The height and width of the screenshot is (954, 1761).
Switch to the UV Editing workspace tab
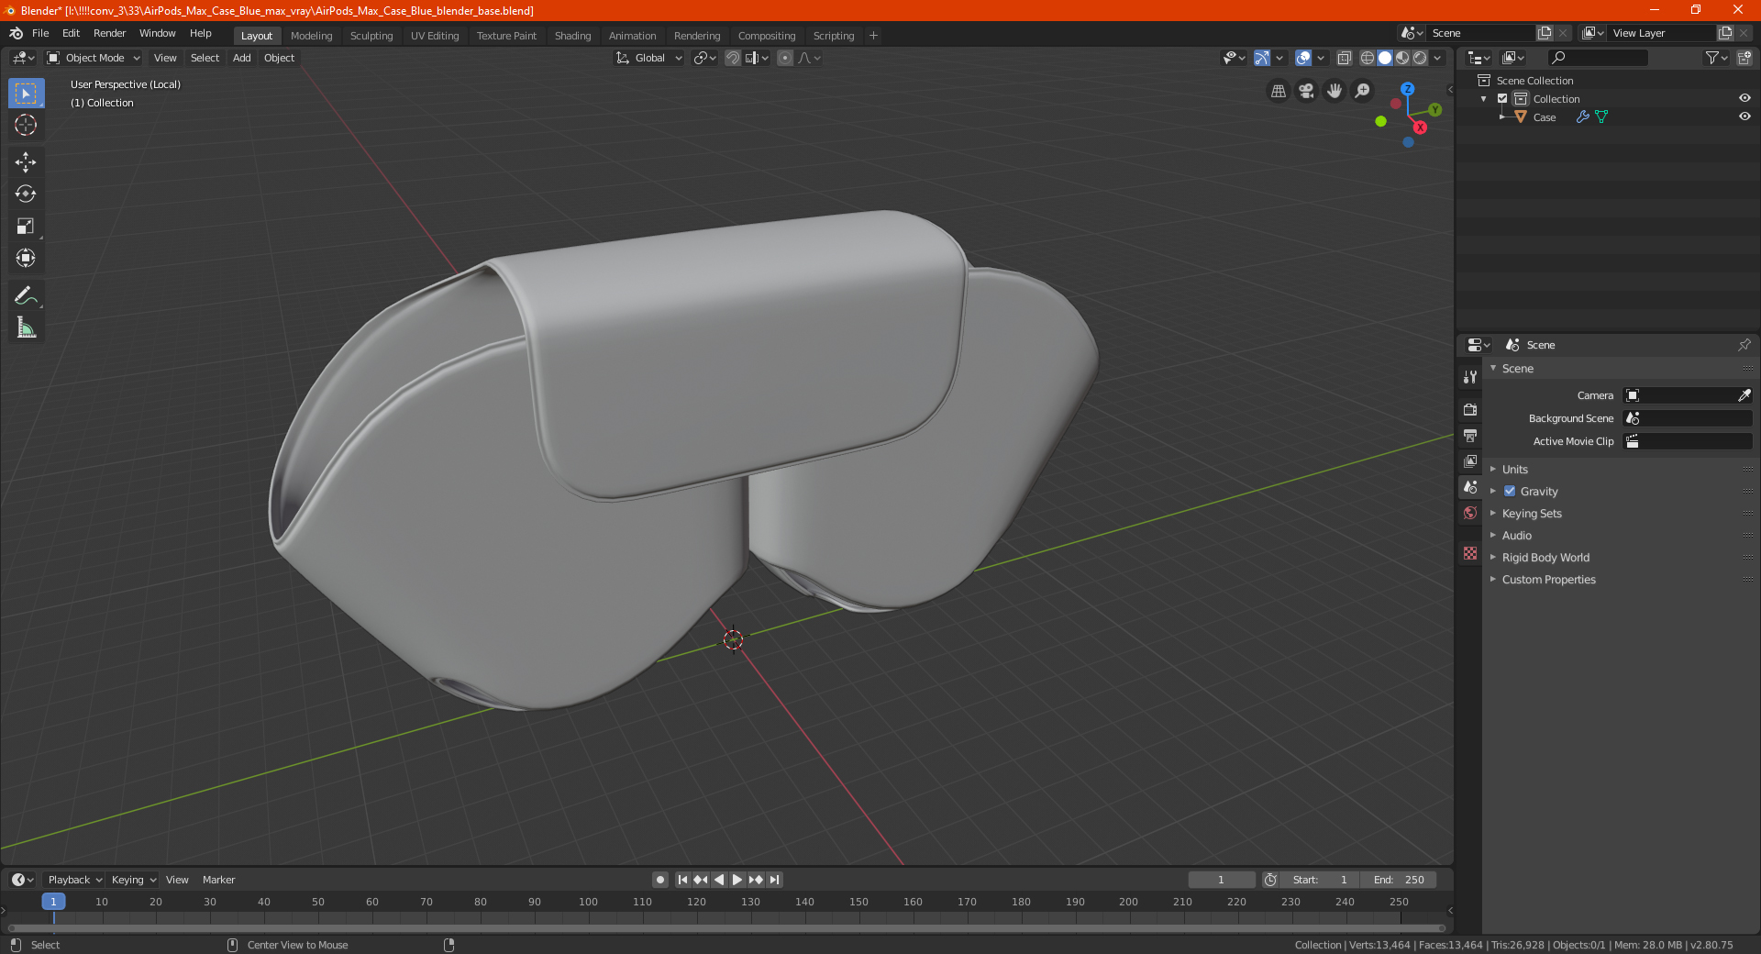(x=435, y=36)
